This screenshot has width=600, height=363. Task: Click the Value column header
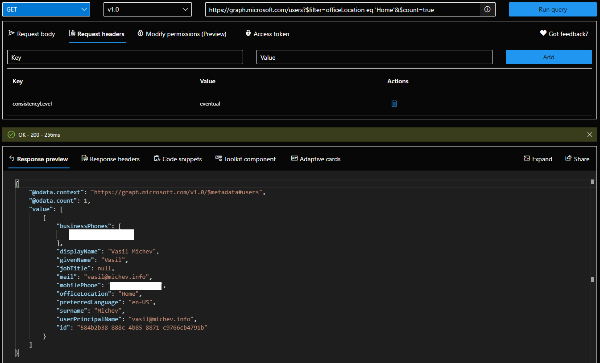(207, 81)
